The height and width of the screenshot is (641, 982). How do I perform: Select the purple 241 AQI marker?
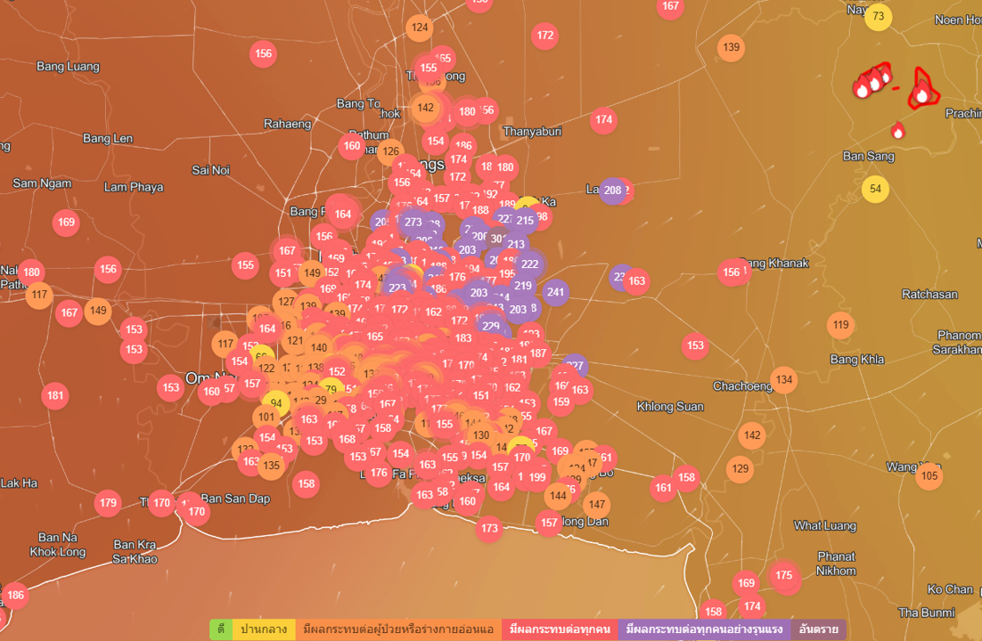point(555,292)
